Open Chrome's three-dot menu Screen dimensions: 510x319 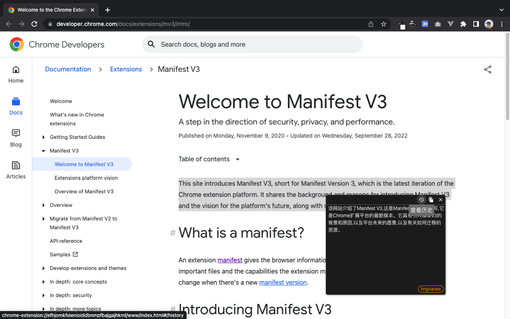coord(502,24)
